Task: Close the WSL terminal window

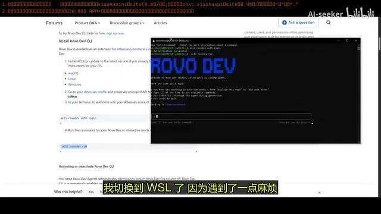Action: 356,40
